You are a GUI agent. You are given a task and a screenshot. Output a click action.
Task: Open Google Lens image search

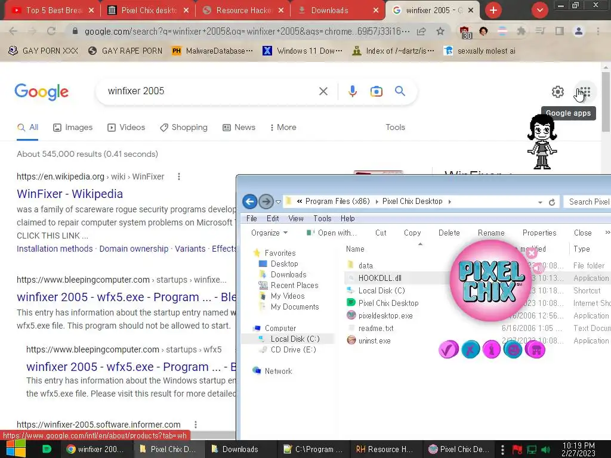coord(376,91)
